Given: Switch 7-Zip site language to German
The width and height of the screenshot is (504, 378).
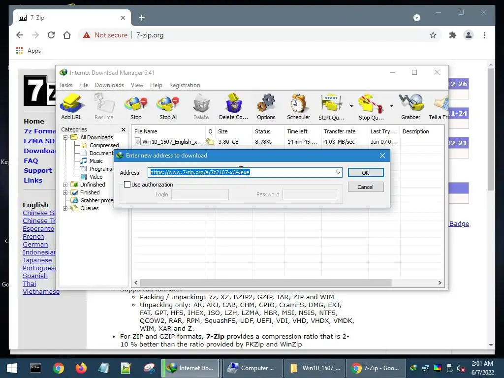Looking at the screenshot, I should (35, 244).
